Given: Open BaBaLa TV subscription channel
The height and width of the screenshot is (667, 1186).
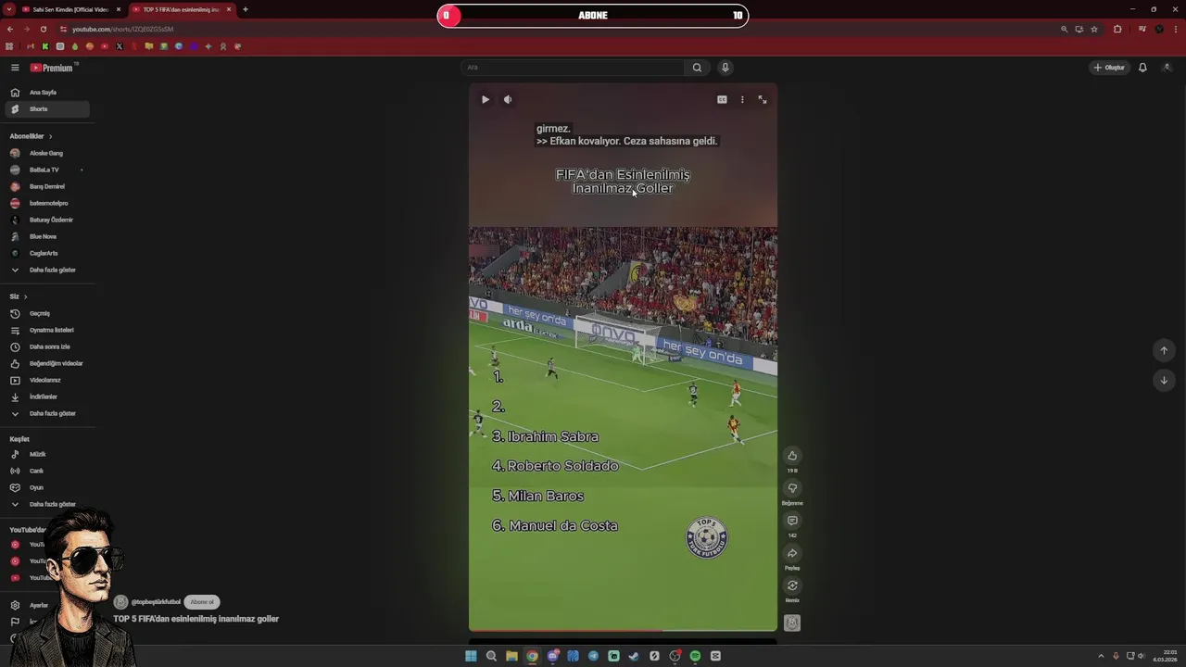Looking at the screenshot, I should pyautogui.click(x=46, y=170).
